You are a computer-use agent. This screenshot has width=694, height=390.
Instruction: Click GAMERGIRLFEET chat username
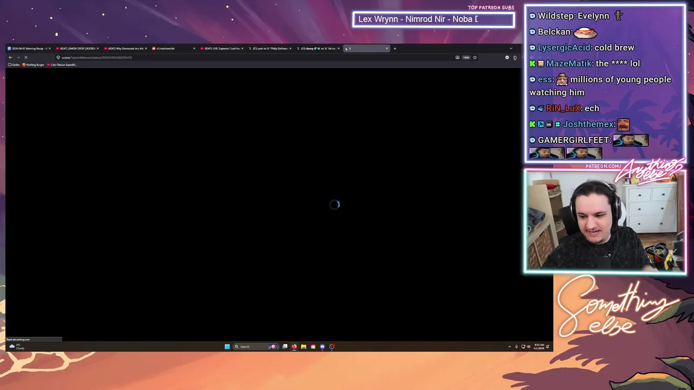(x=574, y=140)
